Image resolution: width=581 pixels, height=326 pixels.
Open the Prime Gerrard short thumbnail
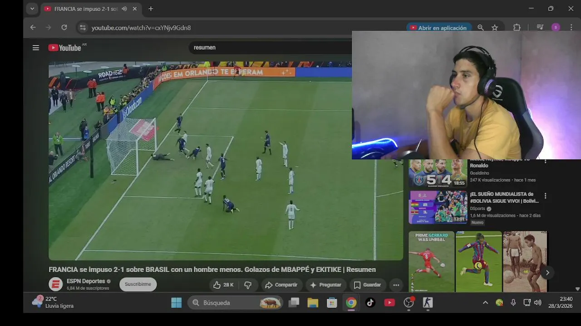pos(431,262)
